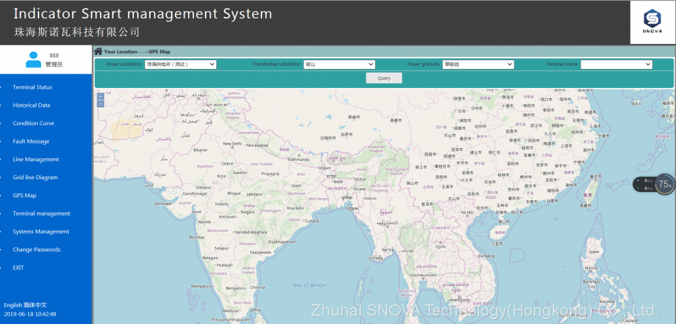Open Terminal Status from the sidebar
Image resolution: width=676 pixels, height=324 pixels.
coord(32,87)
